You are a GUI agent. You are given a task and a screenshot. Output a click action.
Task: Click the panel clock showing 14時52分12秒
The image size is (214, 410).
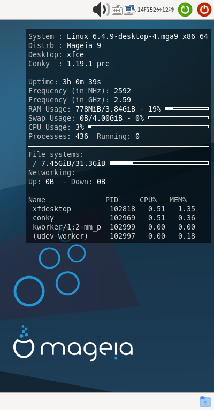click(x=156, y=10)
